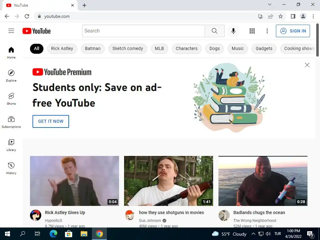
Task: Click Gus Johnson channel avatar
Action: pyautogui.click(x=130, y=215)
